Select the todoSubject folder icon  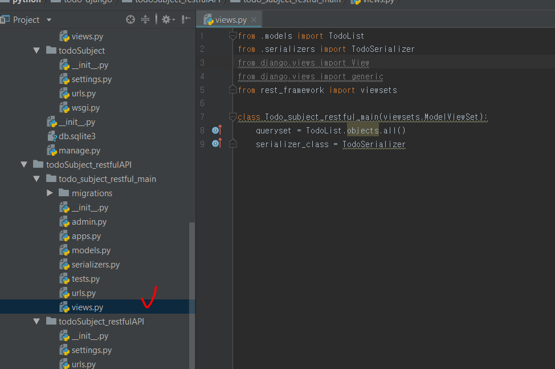[x=51, y=50]
